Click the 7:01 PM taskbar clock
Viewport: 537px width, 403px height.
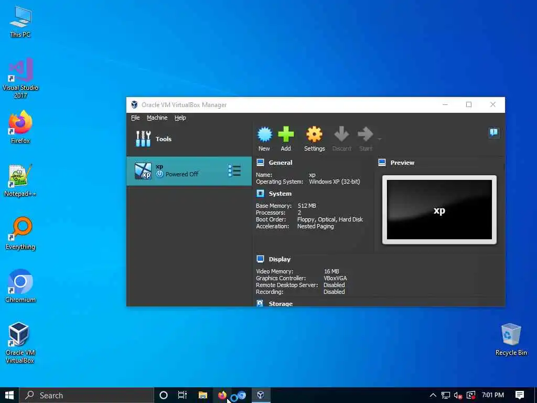[493, 395]
